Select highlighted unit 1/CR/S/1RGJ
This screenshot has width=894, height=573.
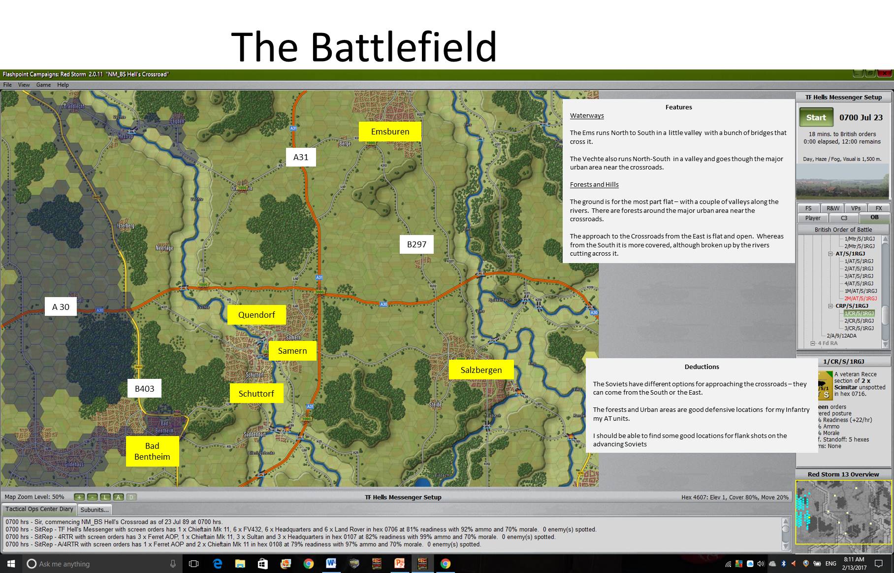point(859,313)
